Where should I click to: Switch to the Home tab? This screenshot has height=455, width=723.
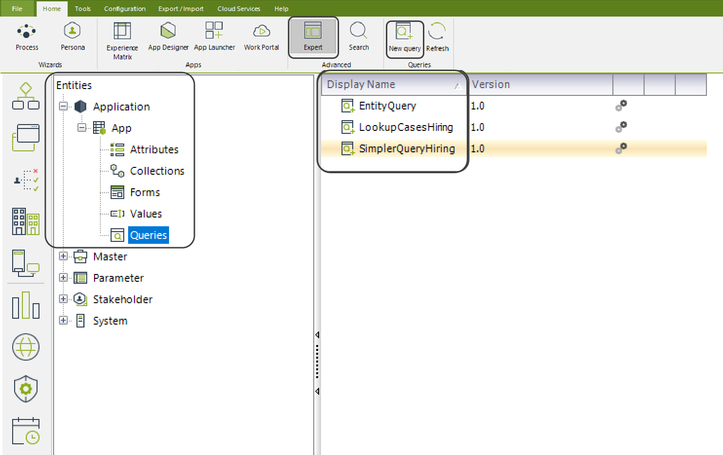pyautogui.click(x=52, y=9)
